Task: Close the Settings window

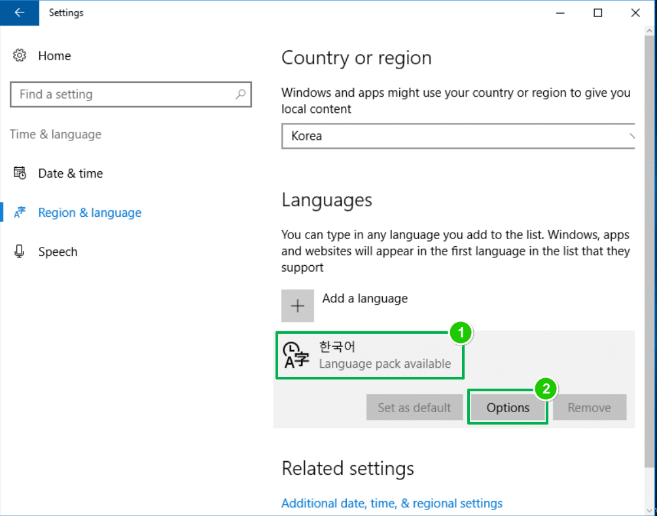Action: point(635,13)
